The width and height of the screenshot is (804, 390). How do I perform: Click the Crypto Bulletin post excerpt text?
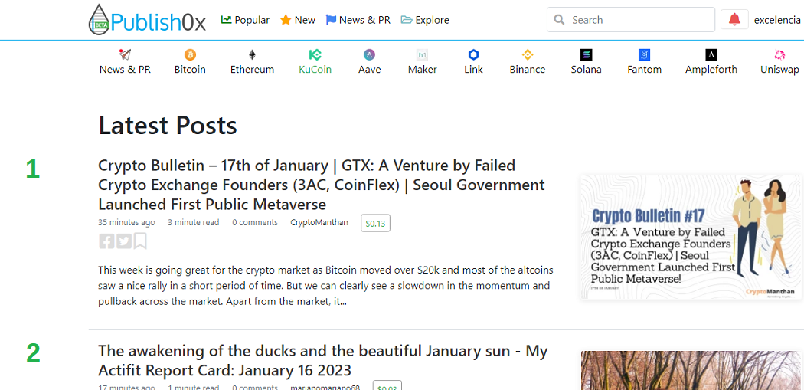[325, 286]
